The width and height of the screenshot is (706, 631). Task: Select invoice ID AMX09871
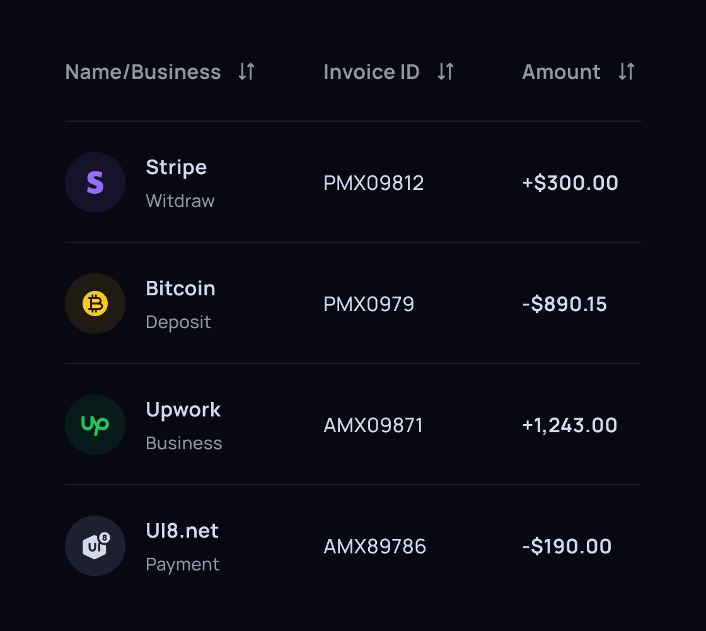pos(373,425)
